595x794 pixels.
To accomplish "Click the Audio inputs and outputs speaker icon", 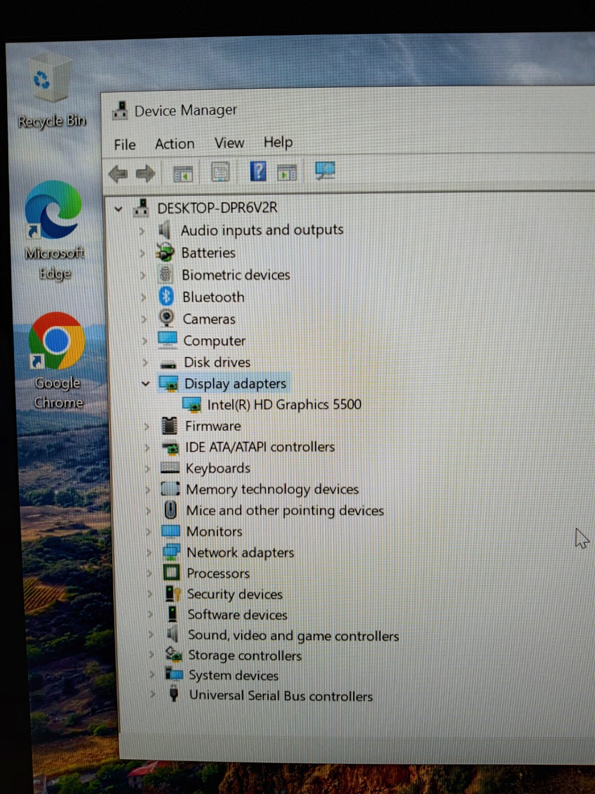I will tap(165, 230).
